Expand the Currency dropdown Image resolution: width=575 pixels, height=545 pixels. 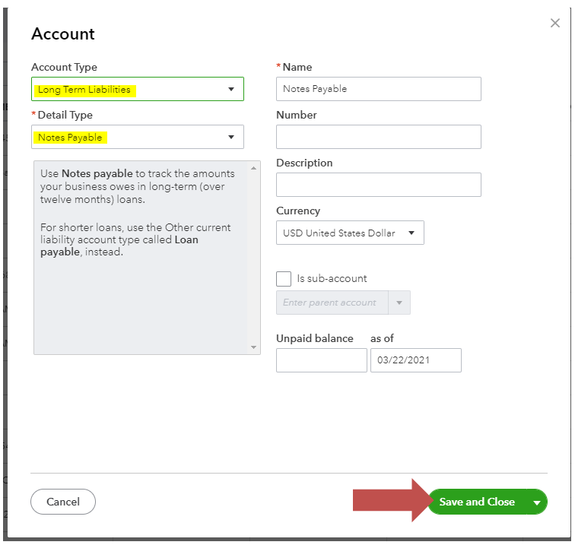tap(350, 233)
